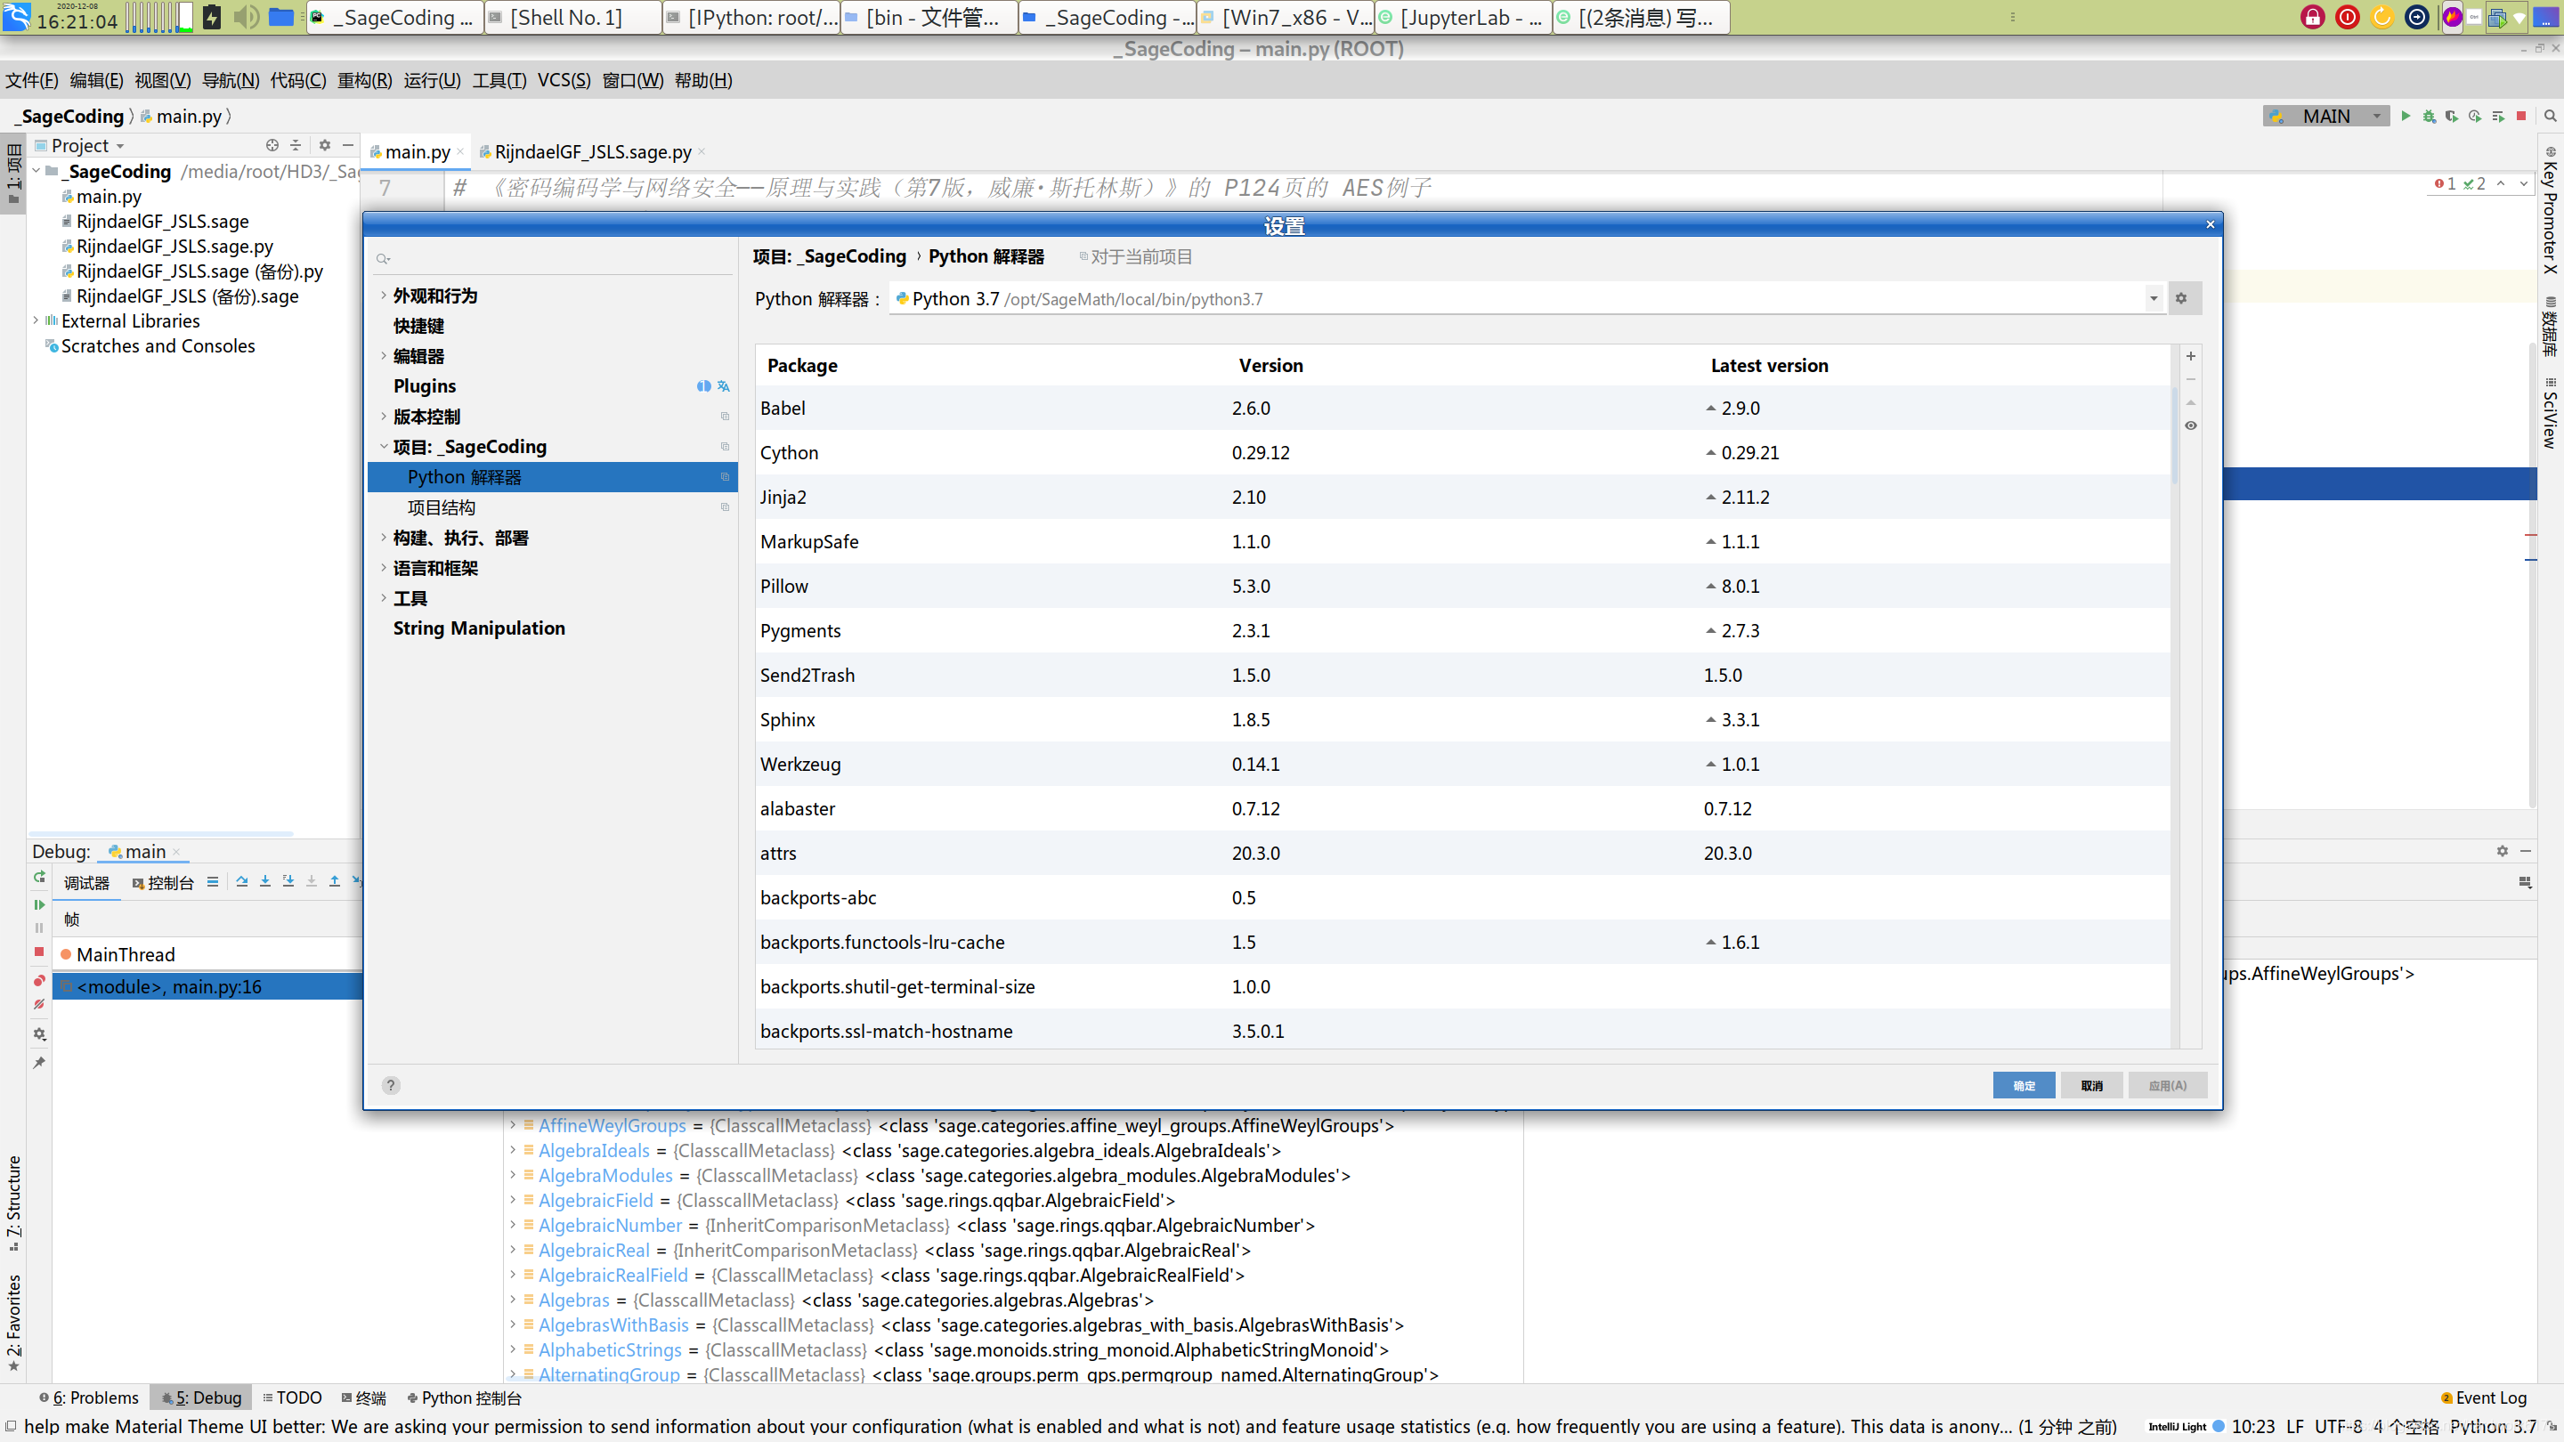Click the 确定 button in settings

click(x=2023, y=1086)
